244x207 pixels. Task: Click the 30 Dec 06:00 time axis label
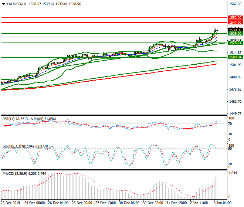click(129, 203)
